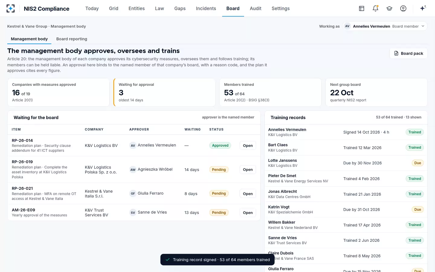This screenshot has width=435, height=272.
Task: Open the Audit section
Action: [256, 8]
